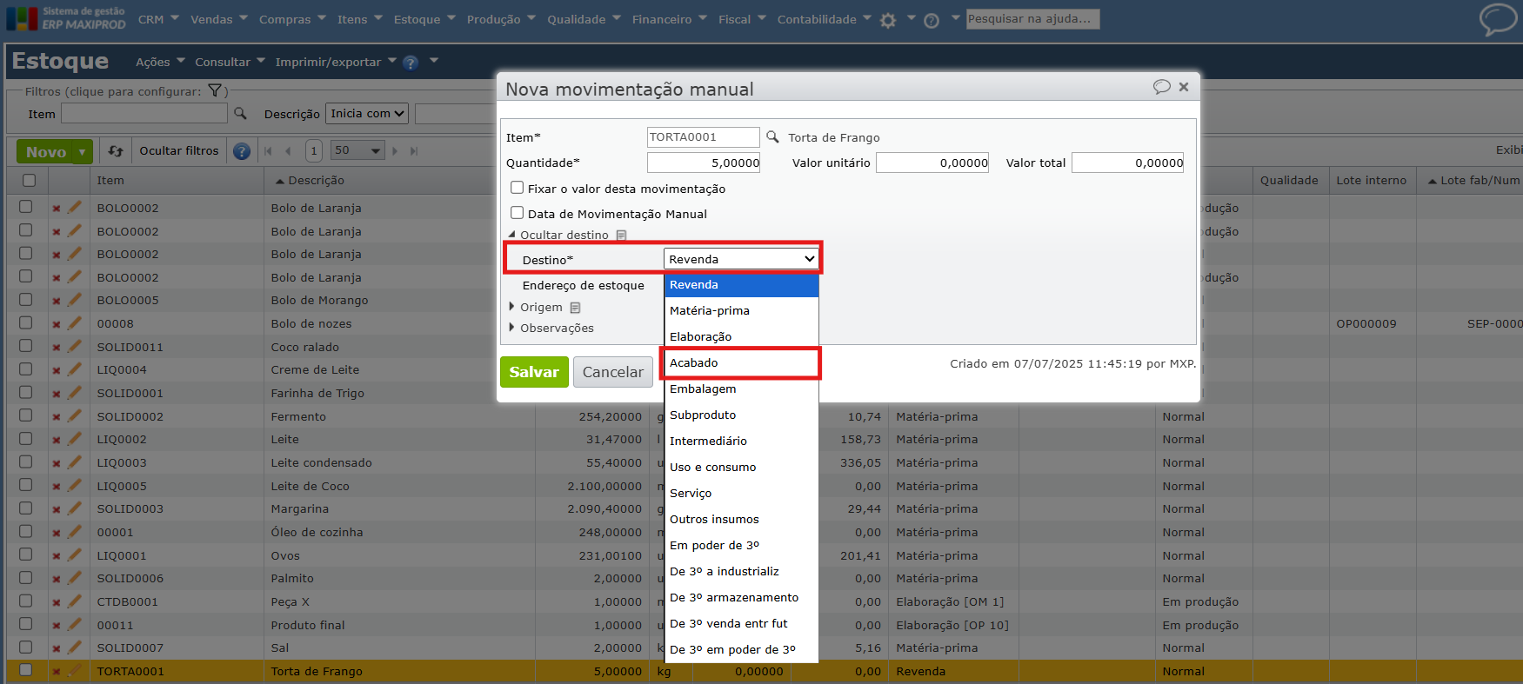
Task: Click Ocultar filtros button
Action: pyautogui.click(x=179, y=151)
